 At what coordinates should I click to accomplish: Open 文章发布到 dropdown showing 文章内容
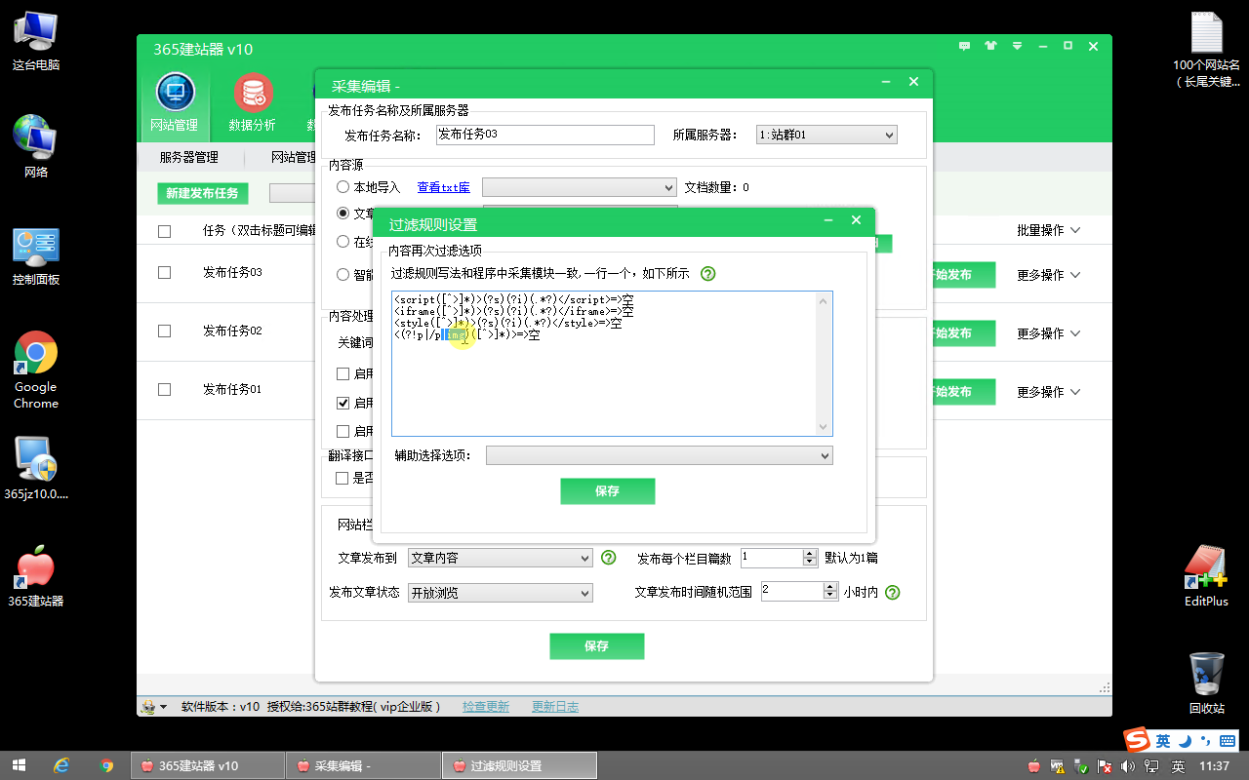[x=501, y=559]
